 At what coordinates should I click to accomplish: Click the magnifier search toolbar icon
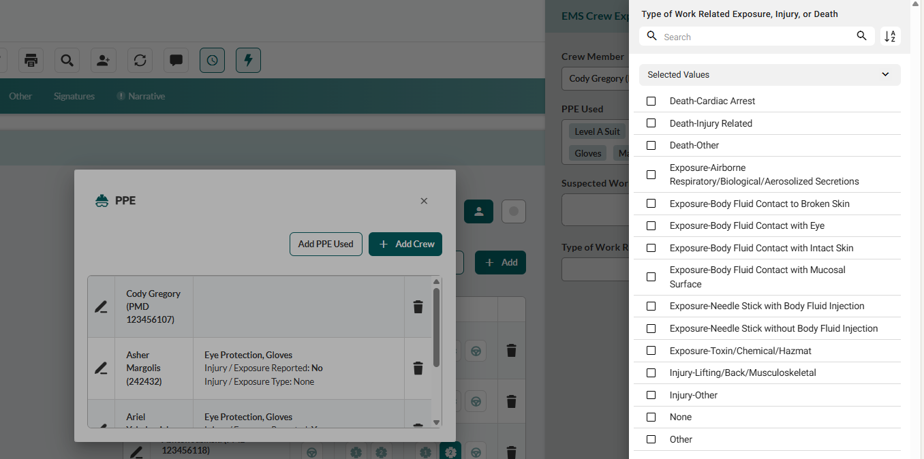[x=67, y=61]
